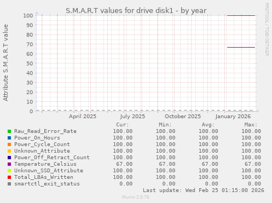Viewport: 272px width, 203px height.
Task: Click the Cur: column header
Action: (123, 125)
